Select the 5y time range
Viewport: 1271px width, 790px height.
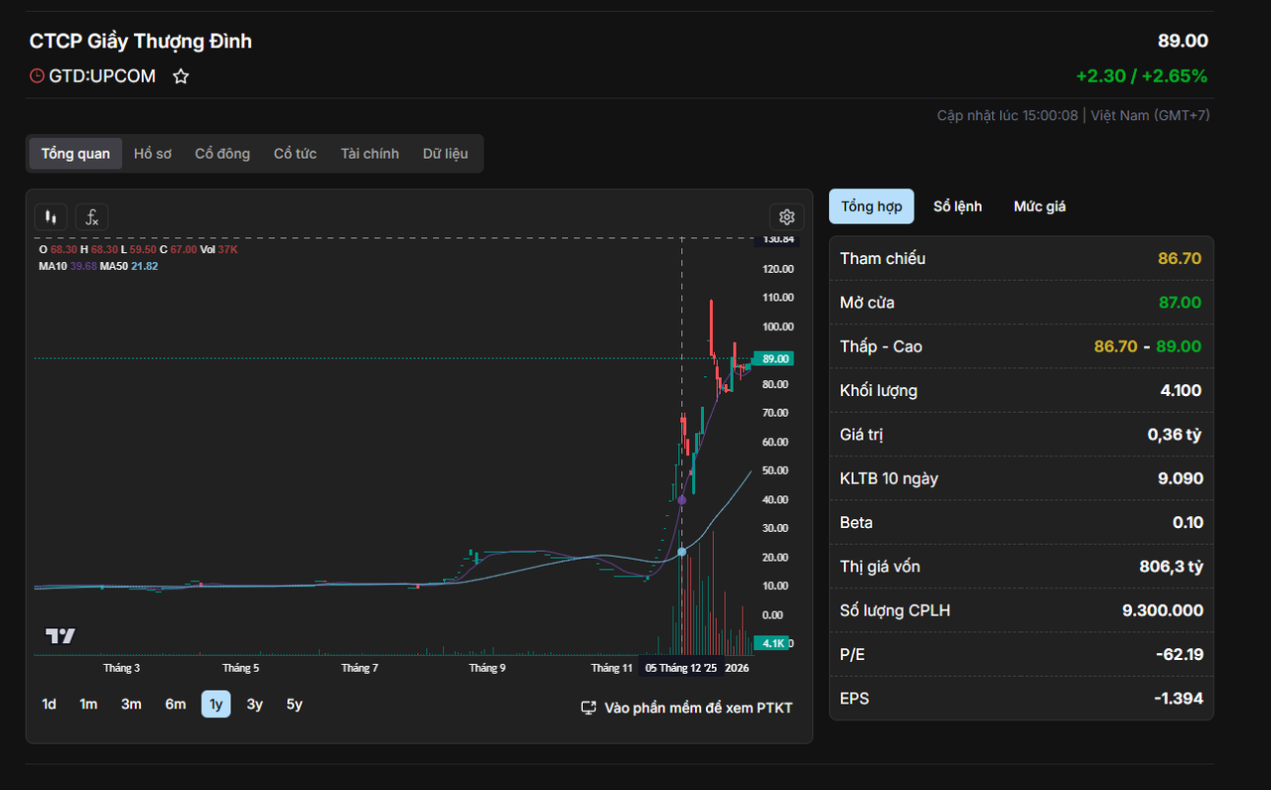tap(294, 704)
